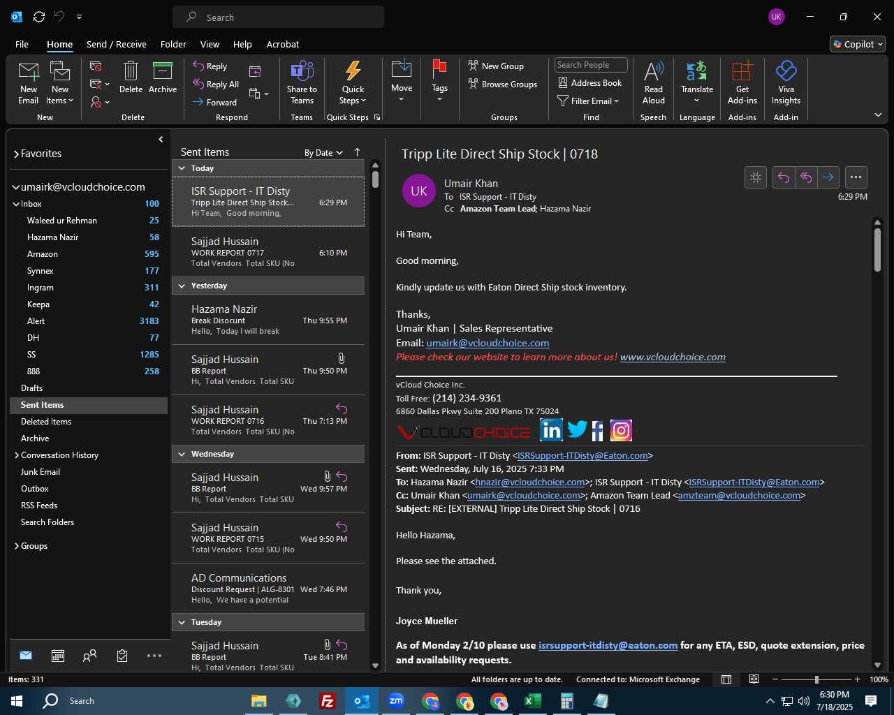Open the Help tab
Image resolution: width=894 pixels, height=715 pixels.
242,44
